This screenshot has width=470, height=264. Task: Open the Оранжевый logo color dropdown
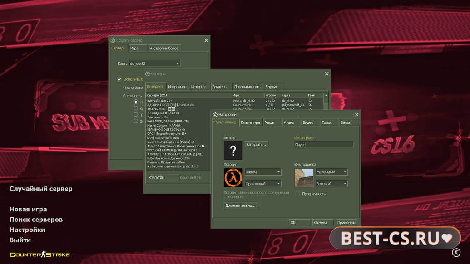coord(262,183)
